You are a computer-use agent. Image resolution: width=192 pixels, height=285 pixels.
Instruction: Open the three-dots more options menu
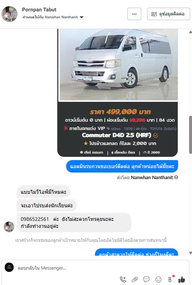134,14
